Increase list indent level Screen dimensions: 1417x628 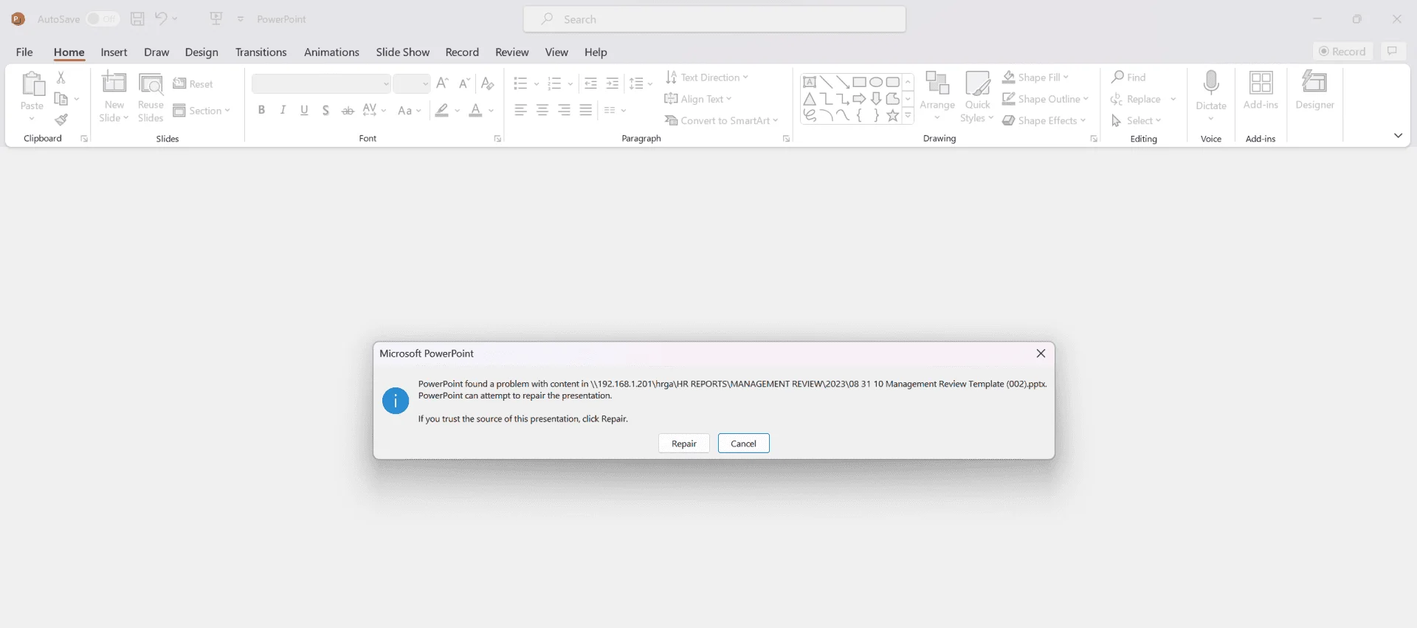(x=613, y=83)
